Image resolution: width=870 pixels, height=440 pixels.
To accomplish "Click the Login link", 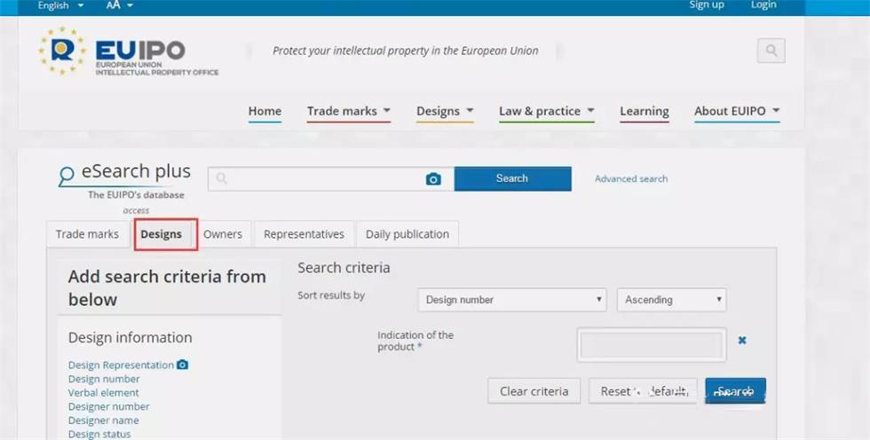I will (x=763, y=5).
